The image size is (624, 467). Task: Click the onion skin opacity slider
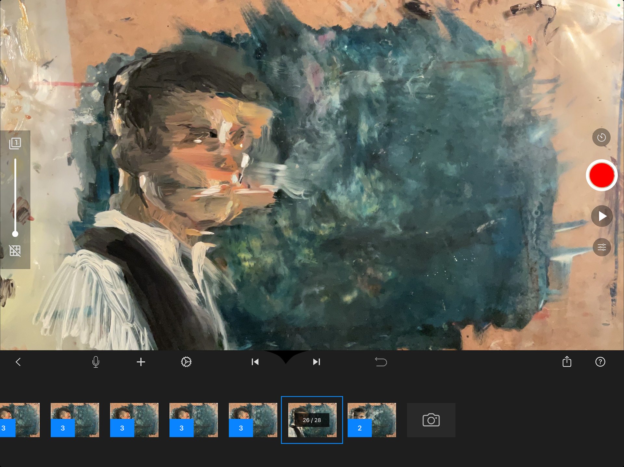[15, 196]
